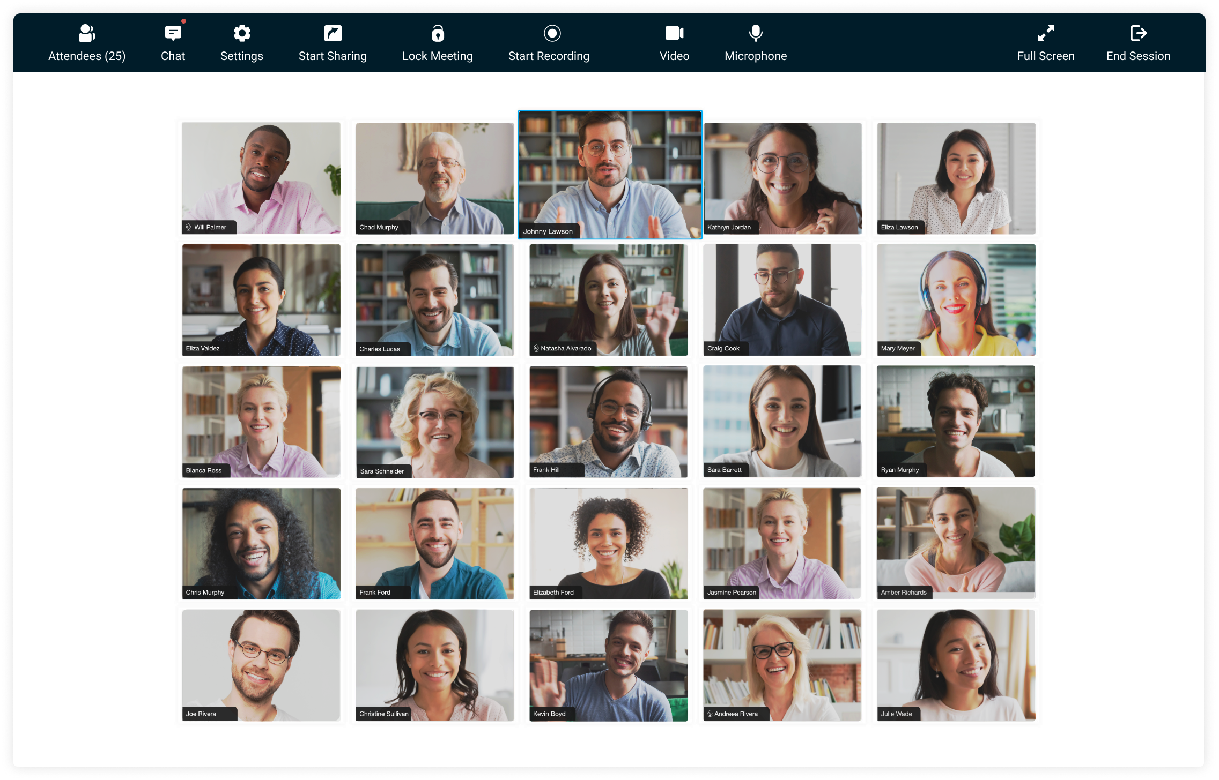The height and width of the screenshot is (780, 1219).
Task: Click the Attendees tab showing 25
Action: [x=87, y=43]
